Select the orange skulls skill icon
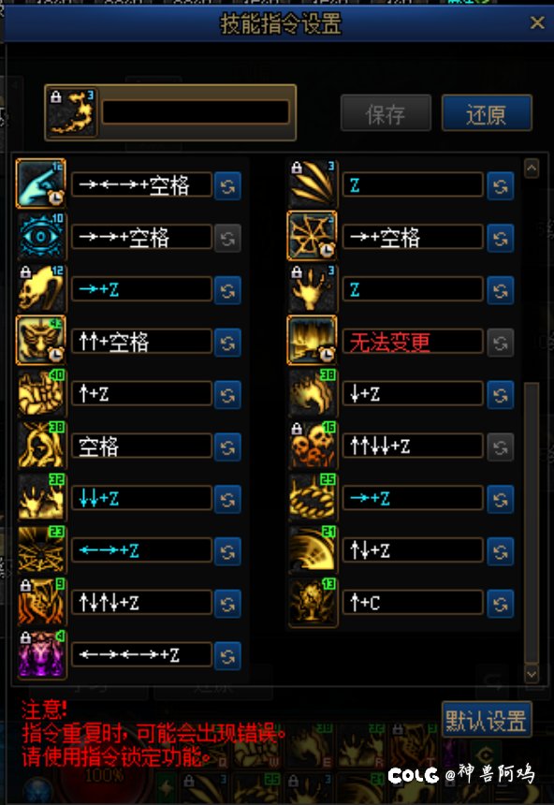The width and height of the screenshot is (554, 805). pyautogui.click(x=313, y=446)
